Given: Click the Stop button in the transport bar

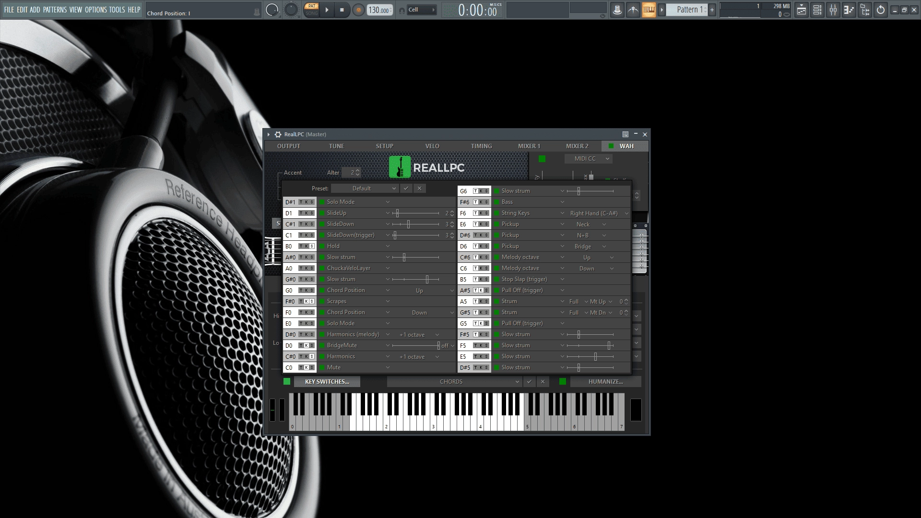Looking at the screenshot, I should coord(342,10).
